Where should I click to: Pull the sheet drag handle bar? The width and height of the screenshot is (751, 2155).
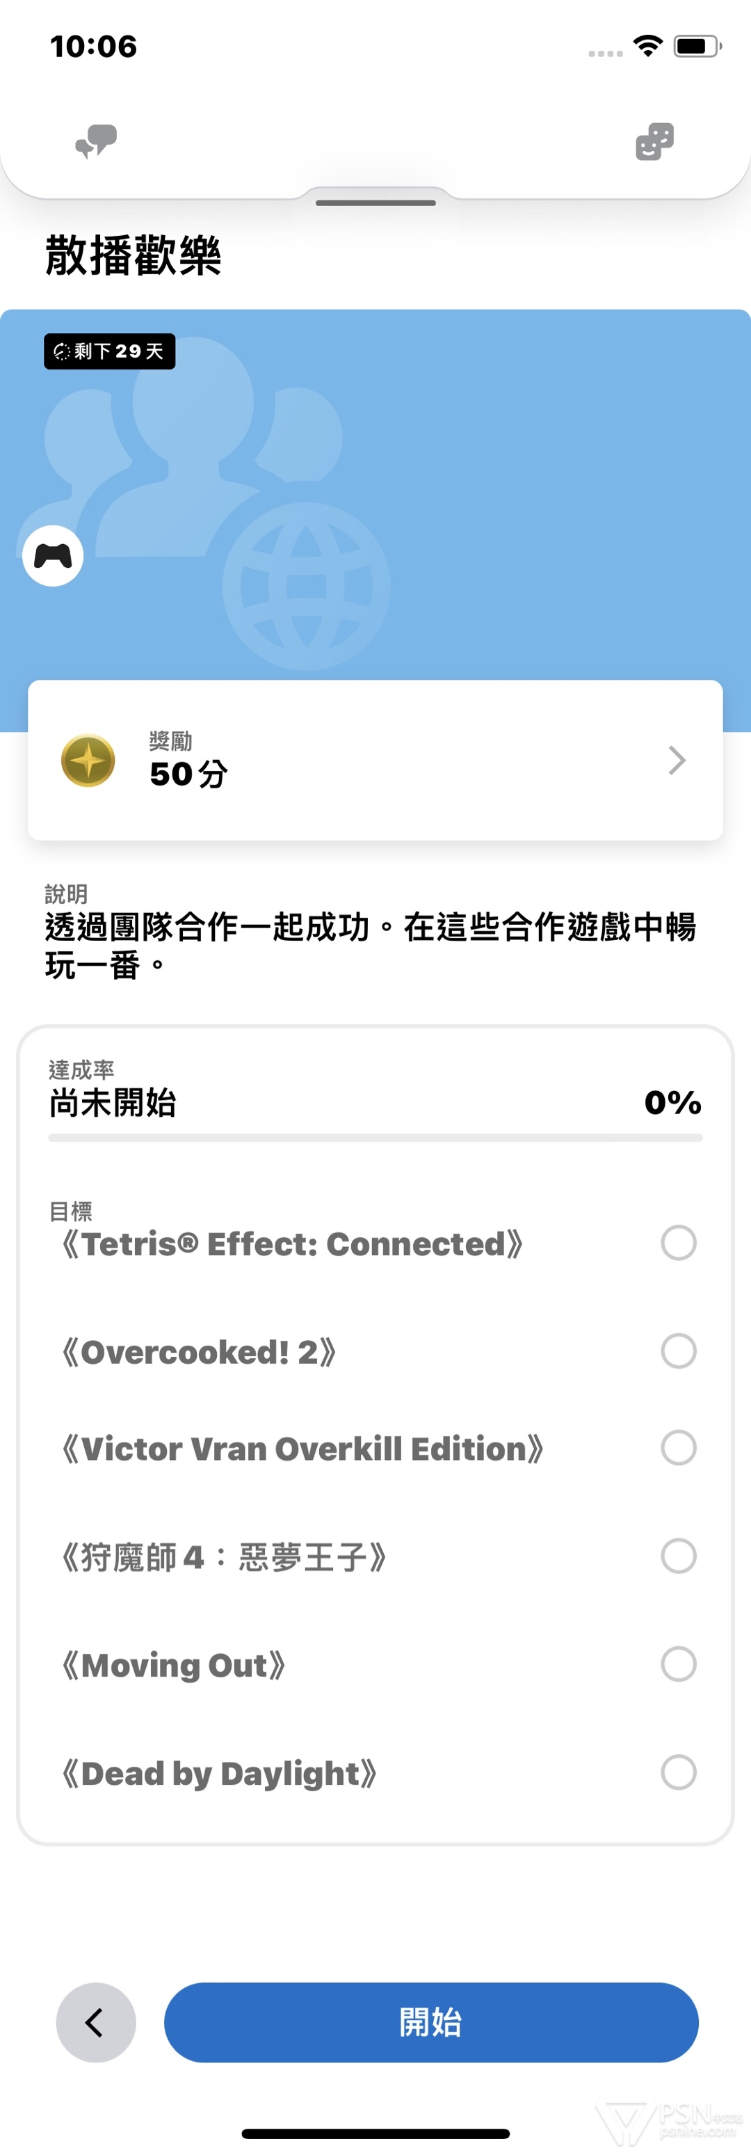[375, 202]
